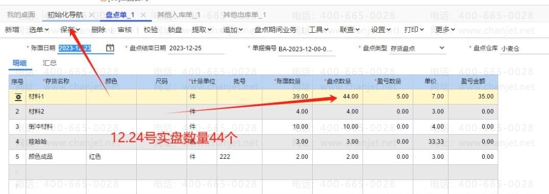The width and height of the screenshot is (549, 194).
Task: Click the batch number cell 222
Action: point(239,157)
